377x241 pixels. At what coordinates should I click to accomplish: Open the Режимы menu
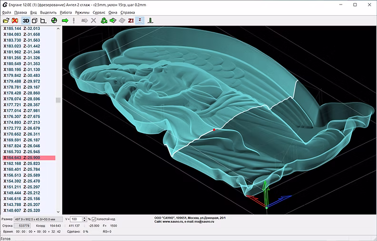[x=82, y=12]
